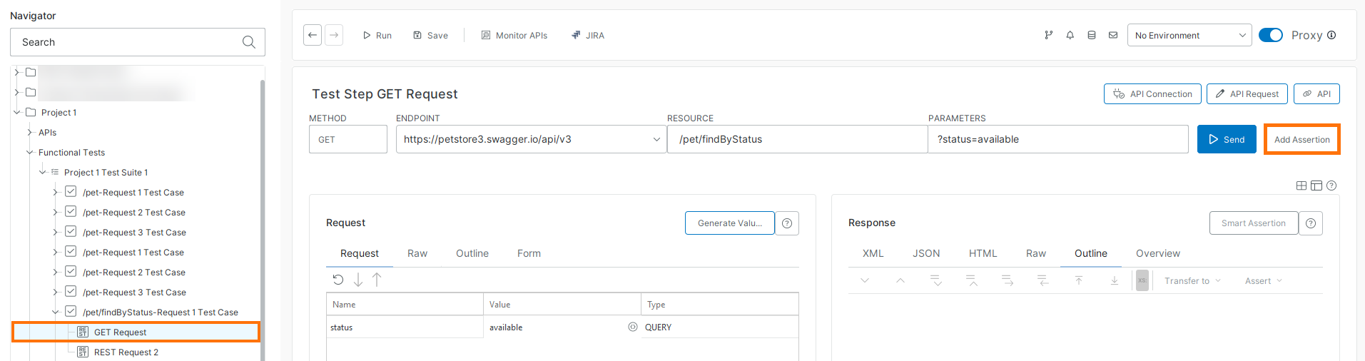Open the HTML tab in Response

983,253
